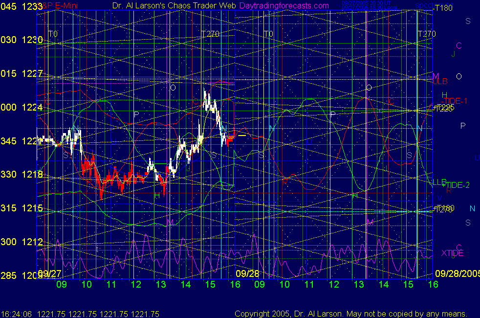Viewport: 480px width, 318px height.
Task: Click the "030 1230" price axis label
Action: coord(22,40)
